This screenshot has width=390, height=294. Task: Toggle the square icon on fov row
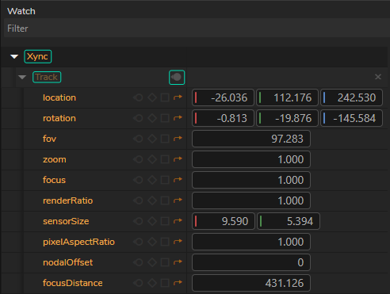(x=165, y=139)
